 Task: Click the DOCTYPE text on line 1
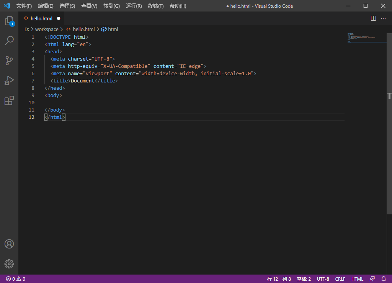pos(60,37)
